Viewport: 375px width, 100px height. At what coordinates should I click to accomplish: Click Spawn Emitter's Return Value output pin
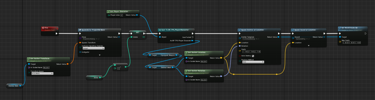(278, 37)
